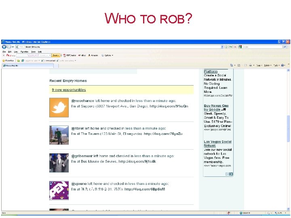The width and height of the screenshot is (291, 218).
Task: Click the Las Vegas Social Network ad
Action: [217, 144]
